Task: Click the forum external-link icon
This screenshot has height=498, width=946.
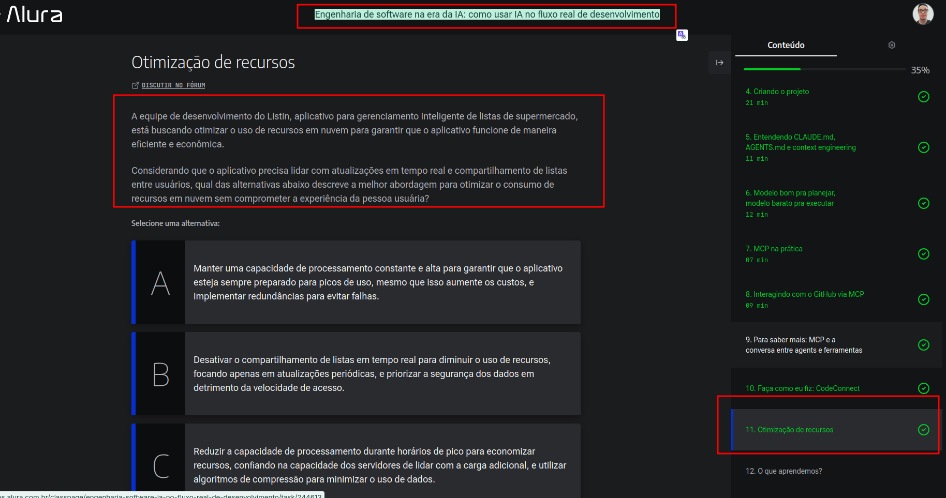Action: pos(136,85)
